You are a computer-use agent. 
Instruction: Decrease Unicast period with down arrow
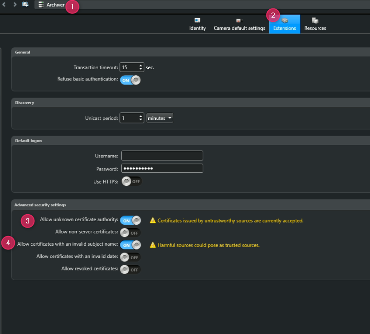coord(141,120)
